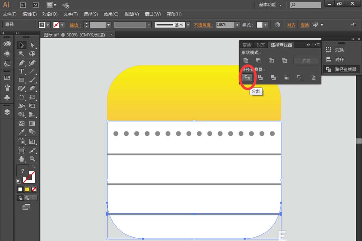Select the Hand tool
Viewport: 362px width, 241px height.
coord(21,159)
